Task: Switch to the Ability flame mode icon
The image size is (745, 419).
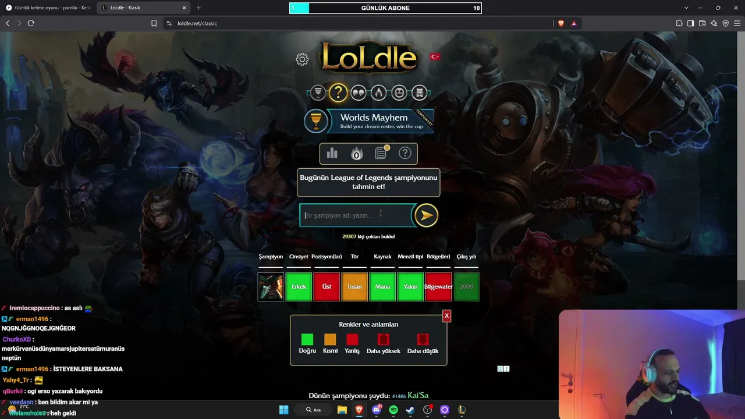Action: [379, 92]
